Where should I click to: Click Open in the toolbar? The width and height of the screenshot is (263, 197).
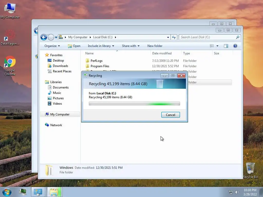(x=74, y=46)
